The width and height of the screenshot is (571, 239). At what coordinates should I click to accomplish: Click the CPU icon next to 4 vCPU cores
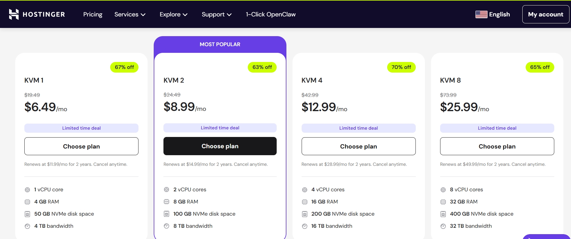coord(305,190)
